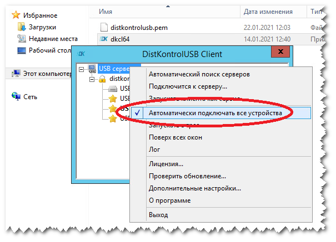This screenshot has width=336, height=242.
Task: Click the date 14.01.2021 12:40
Action: tap(267, 39)
